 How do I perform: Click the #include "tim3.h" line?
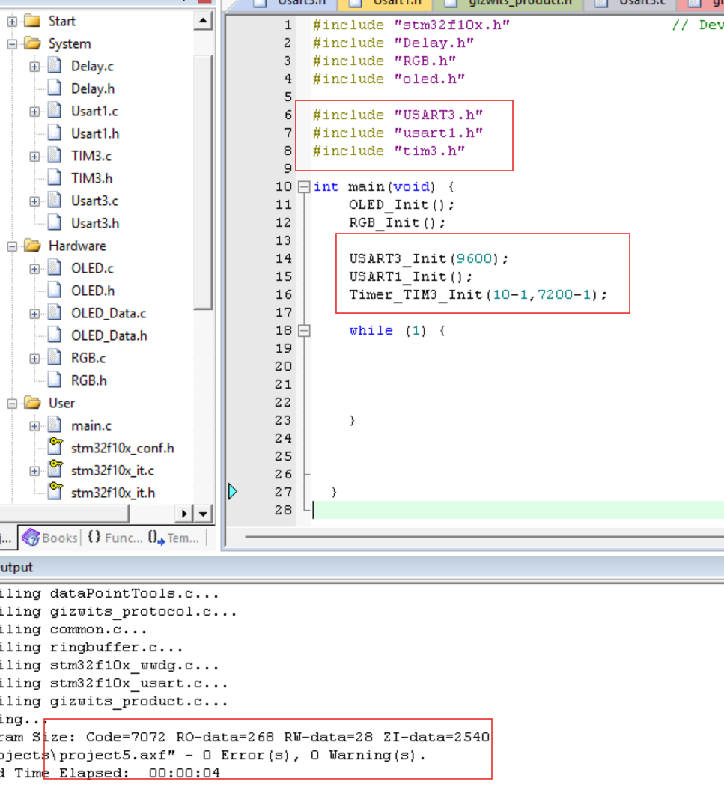pos(389,151)
